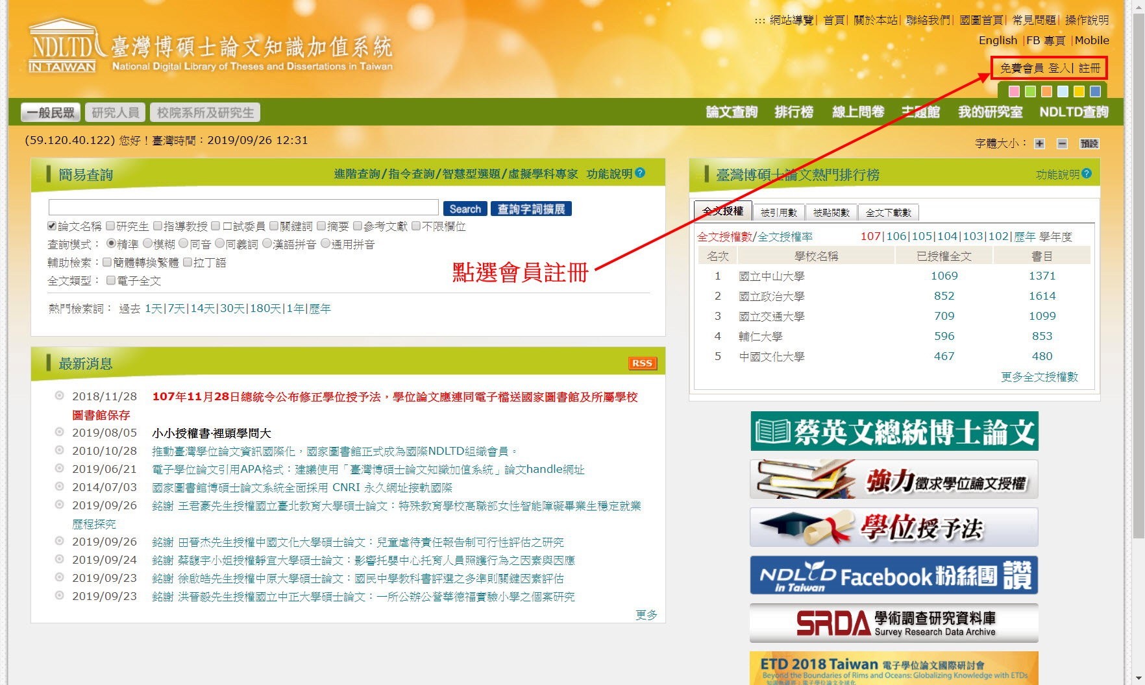The height and width of the screenshot is (685, 1145).
Task: Open the 我的研究室 menu
Action: point(990,112)
